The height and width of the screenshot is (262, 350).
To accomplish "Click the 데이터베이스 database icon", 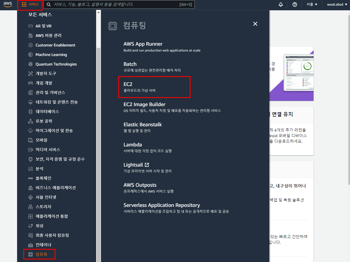I will pyautogui.click(x=31, y=112).
